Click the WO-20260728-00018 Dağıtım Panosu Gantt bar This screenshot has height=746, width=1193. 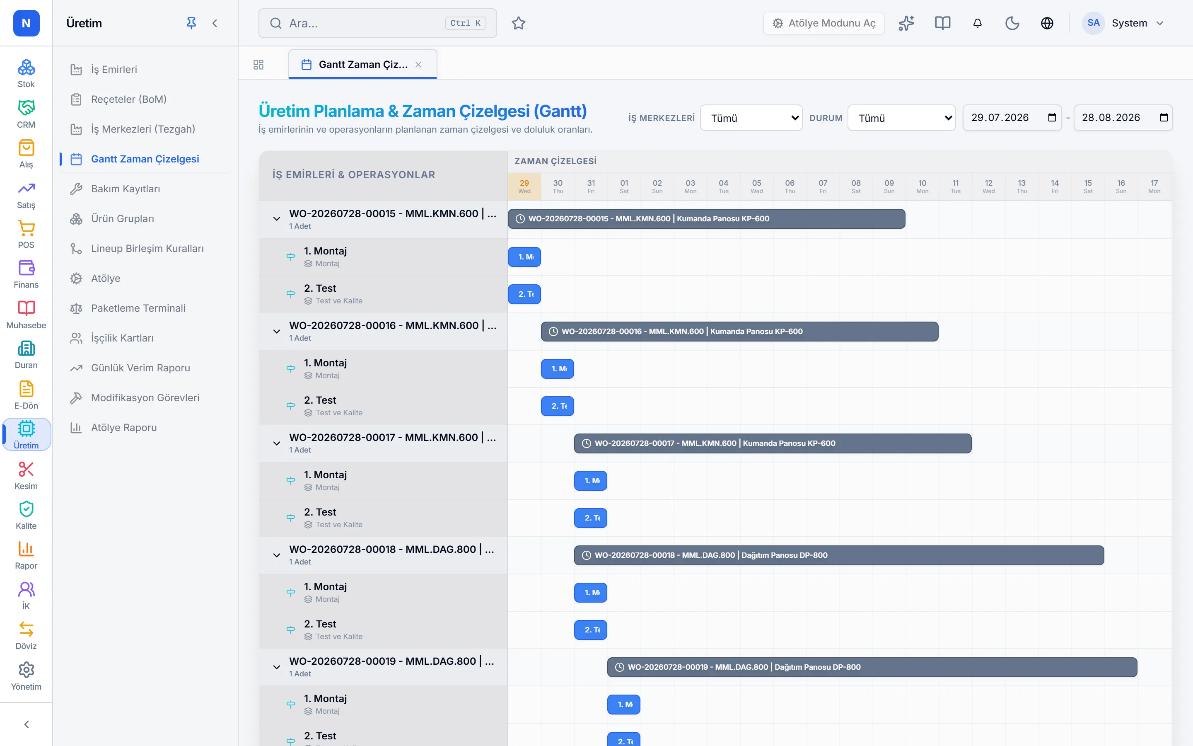(x=838, y=555)
